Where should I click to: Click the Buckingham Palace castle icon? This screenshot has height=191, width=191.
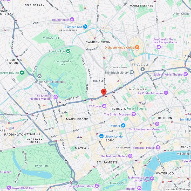pos(97,186)
